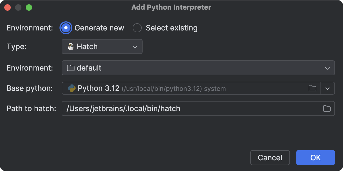This screenshot has width=343, height=171.
Task: Expand the Base python interpreter list arrow
Action: point(327,88)
